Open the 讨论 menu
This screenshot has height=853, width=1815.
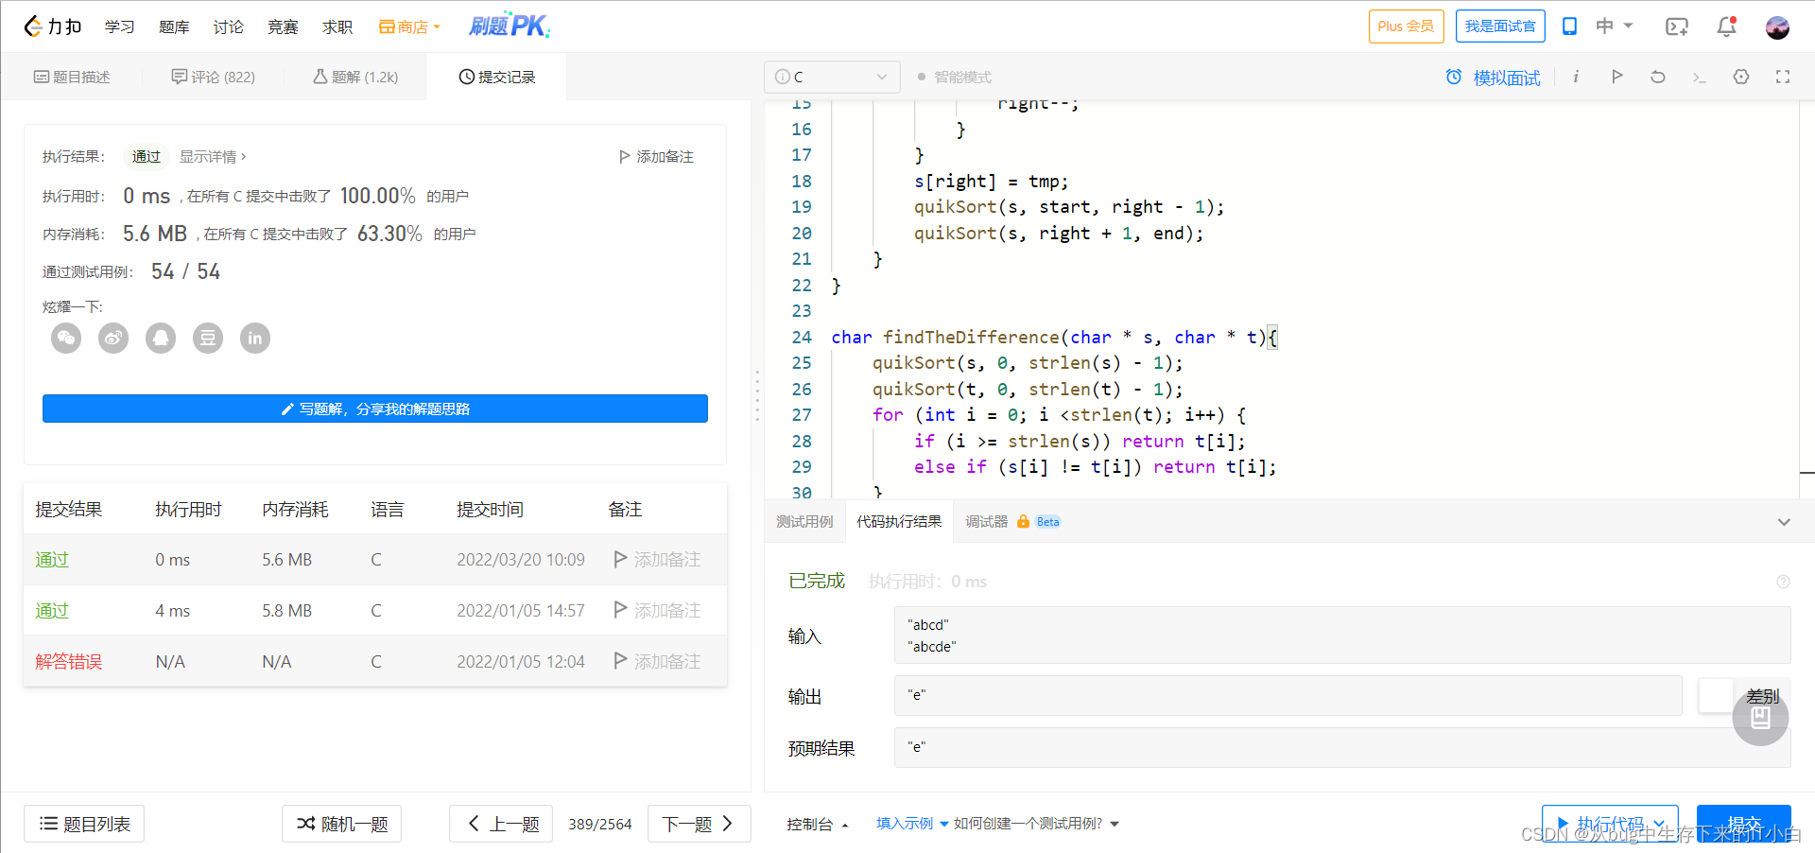tap(228, 26)
